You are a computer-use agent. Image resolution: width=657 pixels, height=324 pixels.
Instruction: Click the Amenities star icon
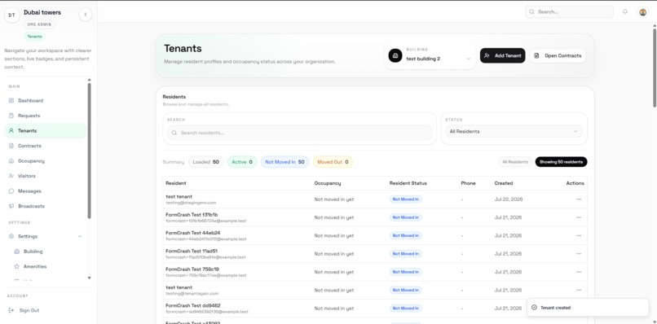17,266
